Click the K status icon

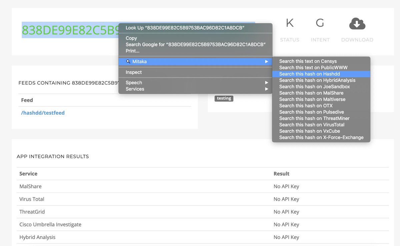point(290,23)
